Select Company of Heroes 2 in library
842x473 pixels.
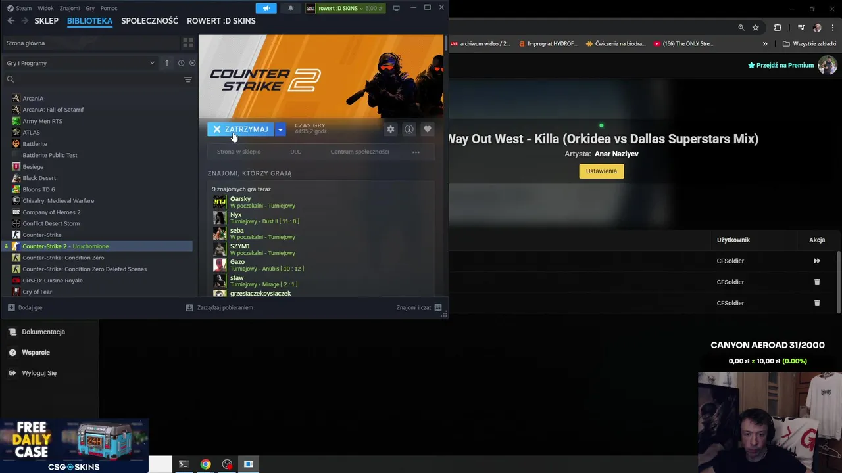point(51,212)
